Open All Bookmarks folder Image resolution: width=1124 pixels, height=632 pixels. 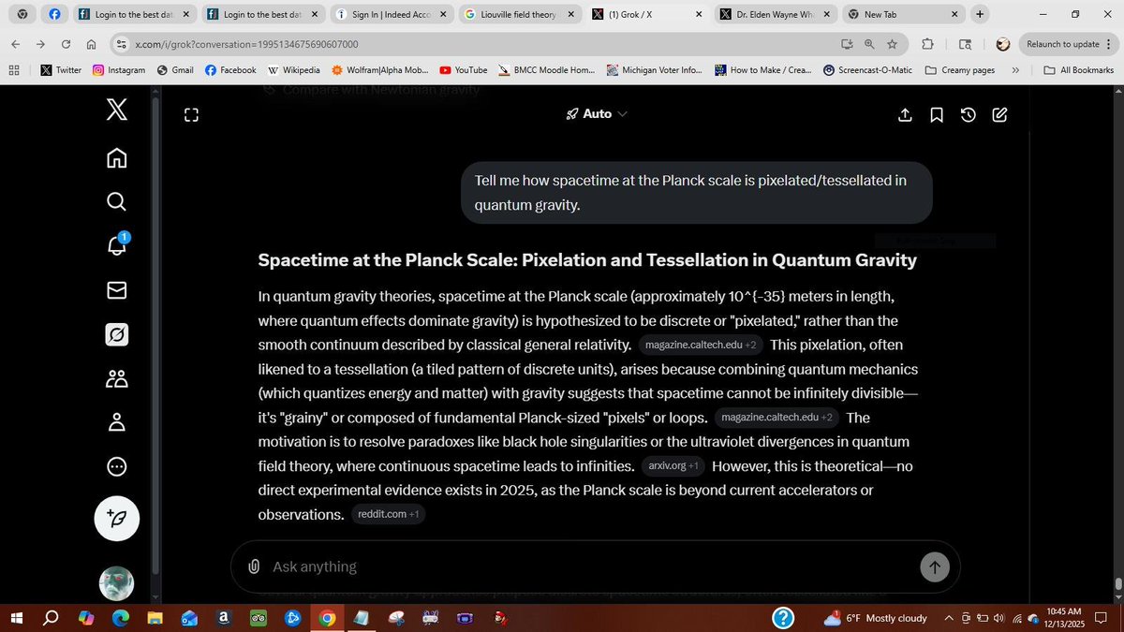(1077, 70)
